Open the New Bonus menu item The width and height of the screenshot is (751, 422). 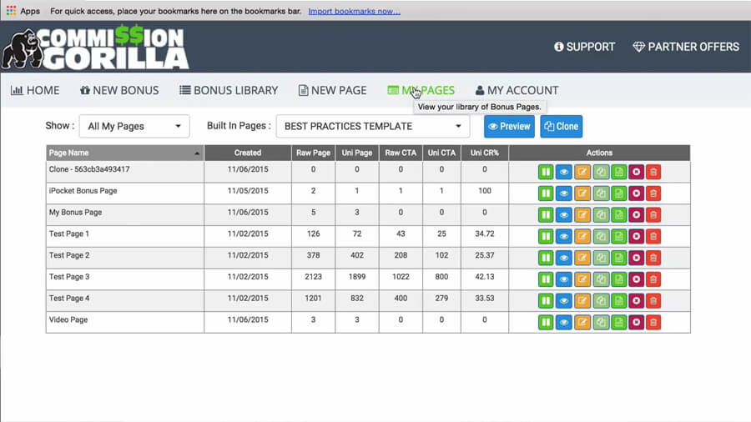pyautogui.click(x=120, y=90)
